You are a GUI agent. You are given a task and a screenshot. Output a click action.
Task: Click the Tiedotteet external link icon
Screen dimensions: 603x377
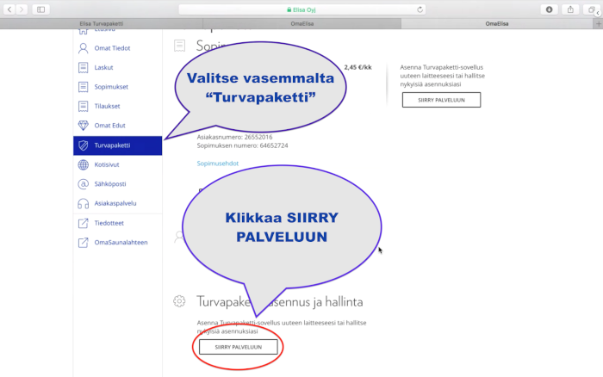pyautogui.click(x=84, y=223)
